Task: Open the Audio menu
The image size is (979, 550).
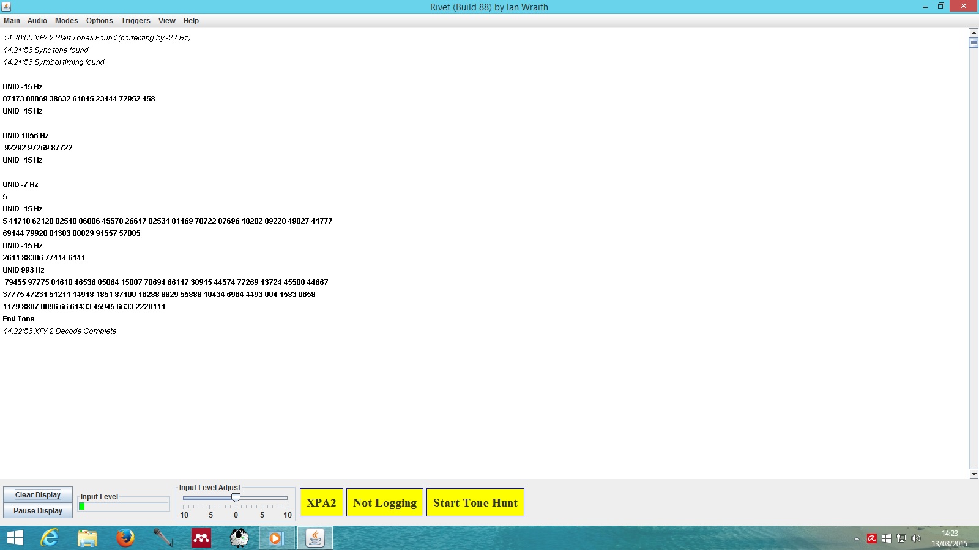Action: point(37,21)
